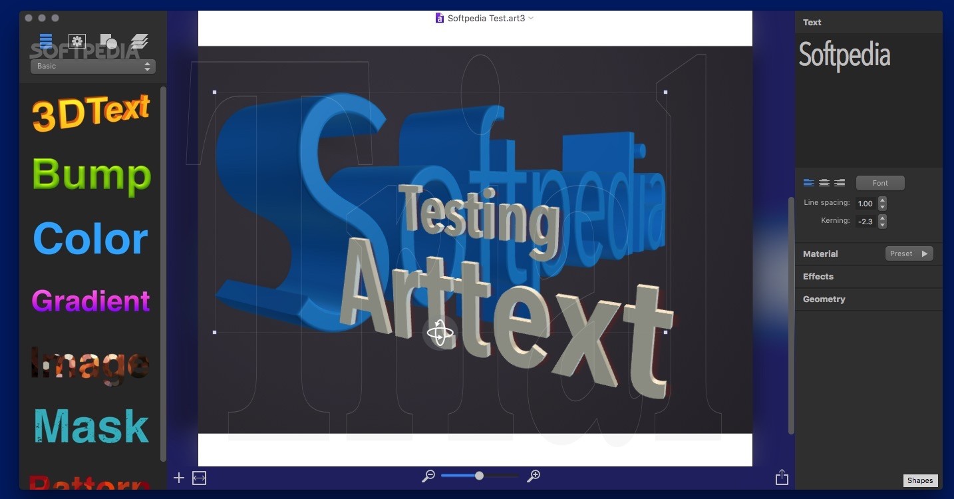954x499 pixels.
Task: Open the Softpedia Test.art3 title menu
Action: point(490,19)
